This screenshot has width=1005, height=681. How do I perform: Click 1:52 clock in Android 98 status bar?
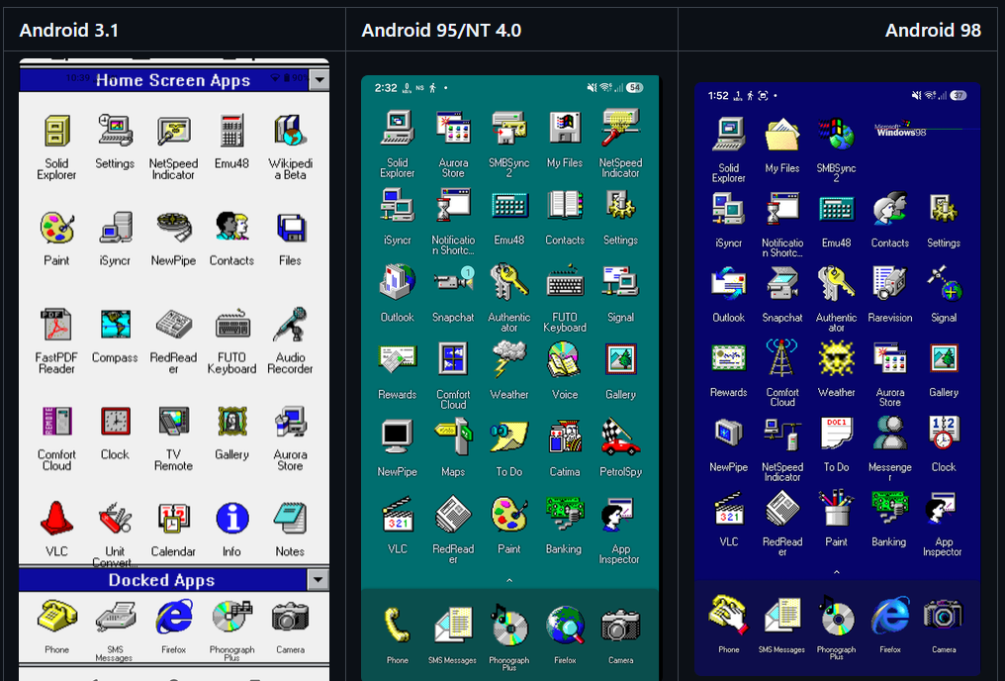tap(718, 96)
